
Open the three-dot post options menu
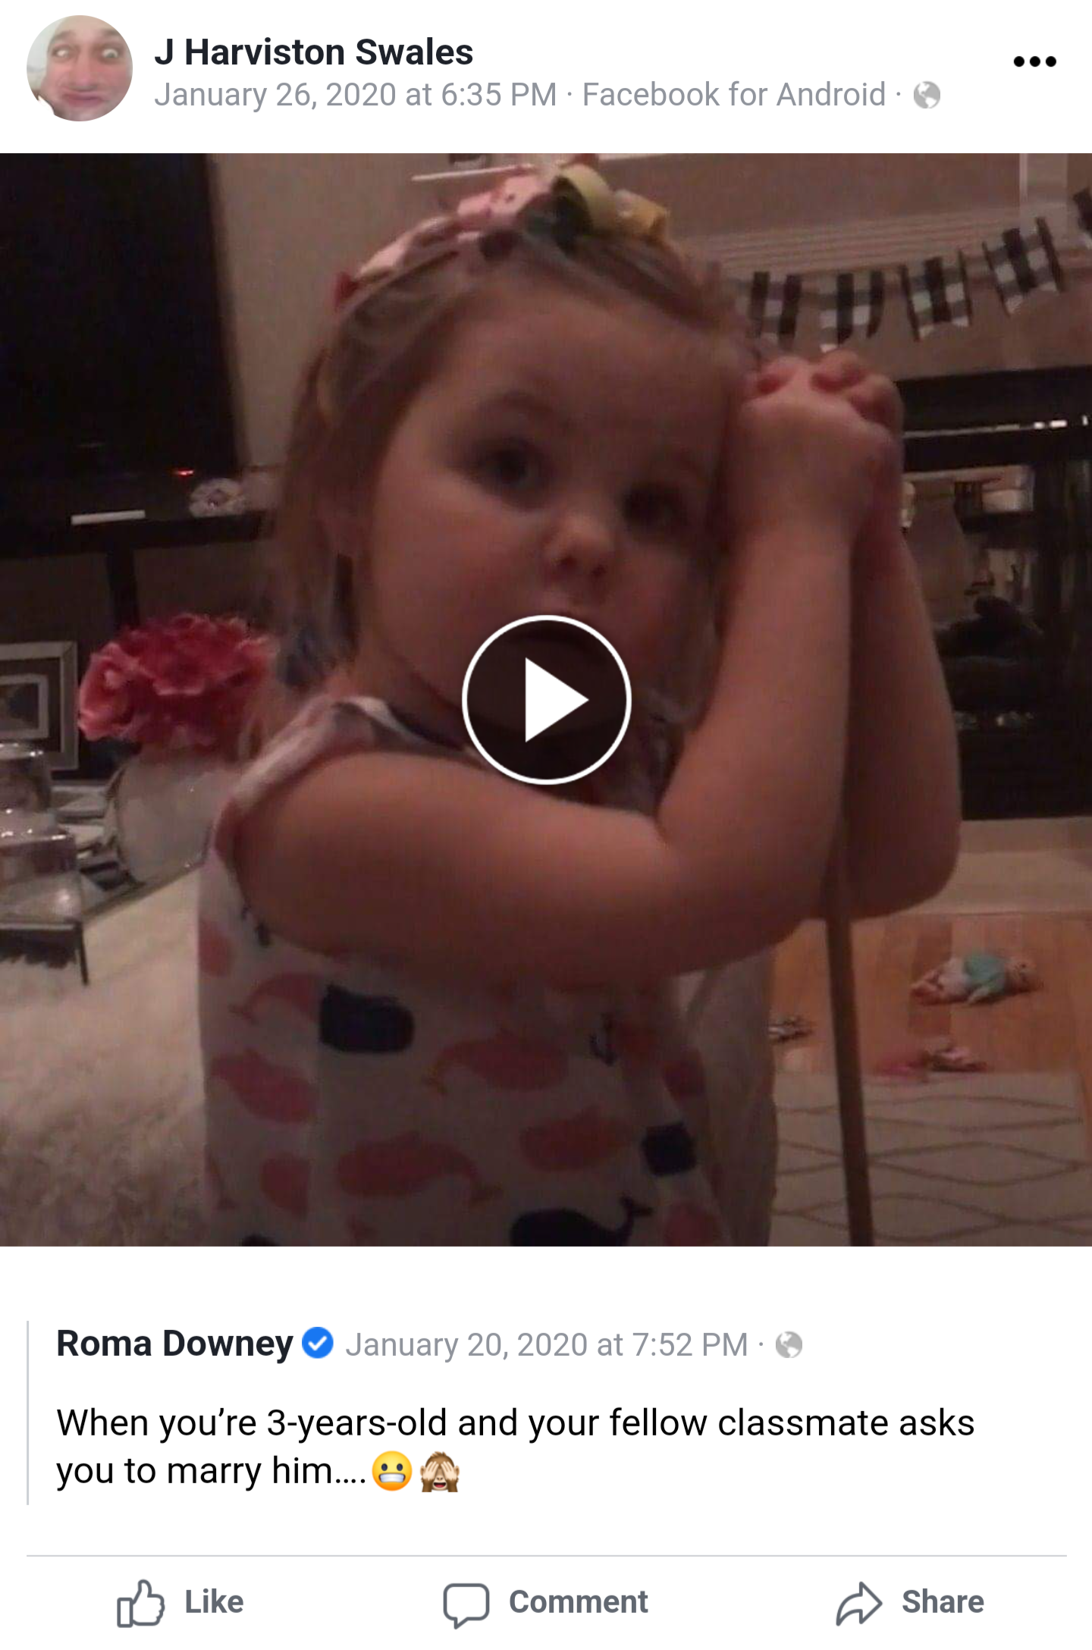[1034, 61]
